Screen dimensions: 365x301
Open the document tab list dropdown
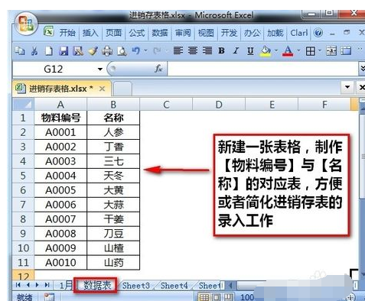coord(347,87)
